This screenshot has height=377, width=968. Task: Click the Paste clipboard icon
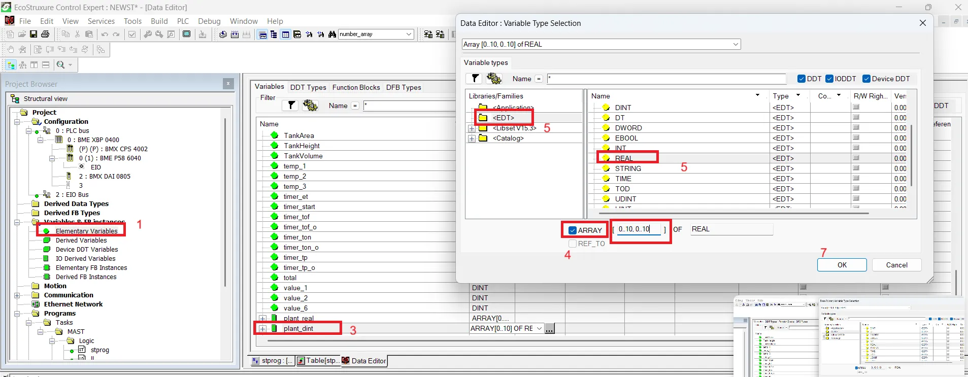pos(89,34)
